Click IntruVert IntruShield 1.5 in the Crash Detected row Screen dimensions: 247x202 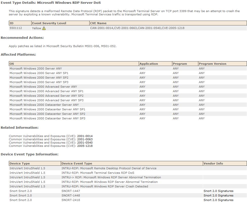pyautogui.click(x=27, y=186)
